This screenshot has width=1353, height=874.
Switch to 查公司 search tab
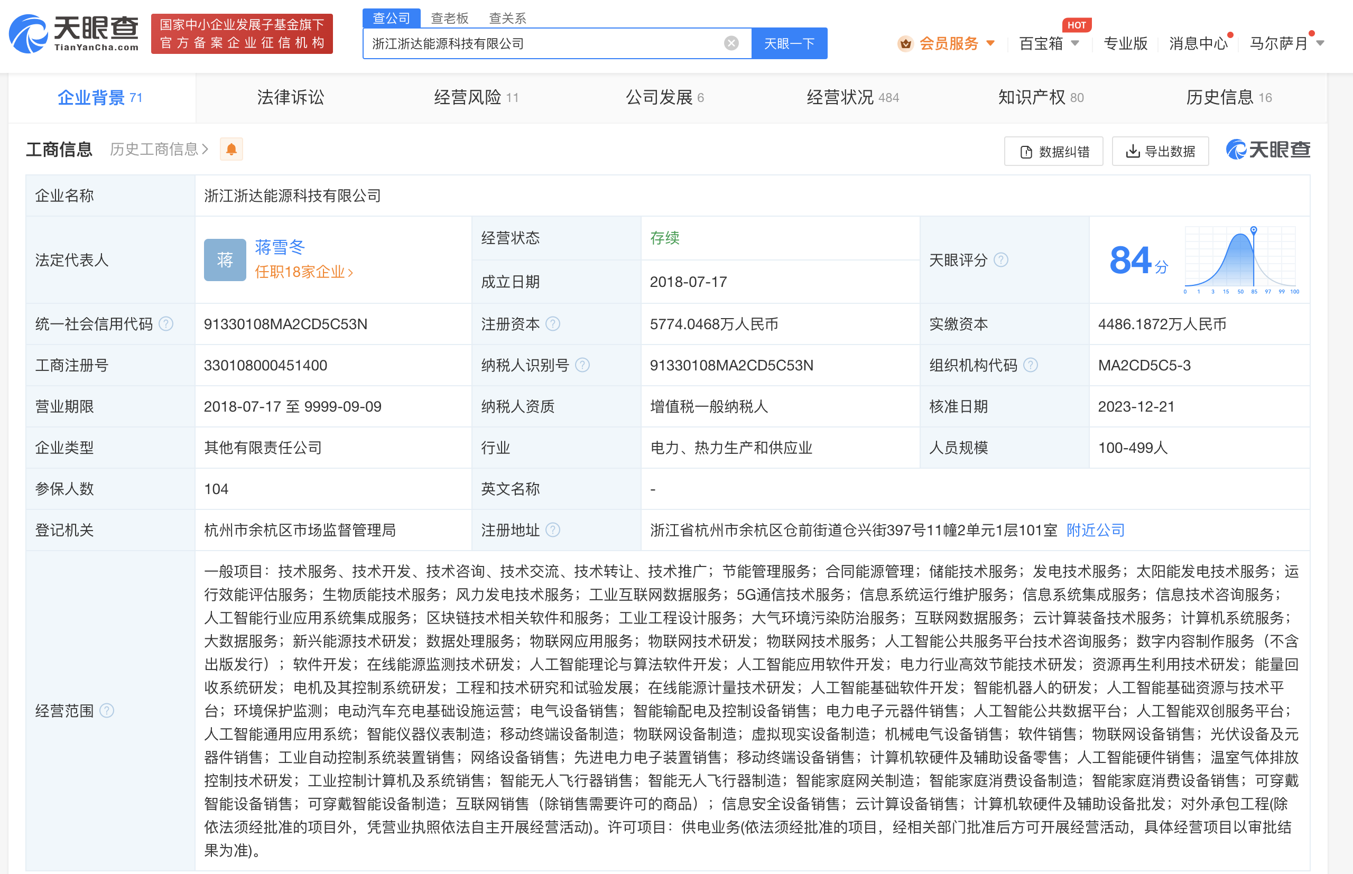click(391, 18)
